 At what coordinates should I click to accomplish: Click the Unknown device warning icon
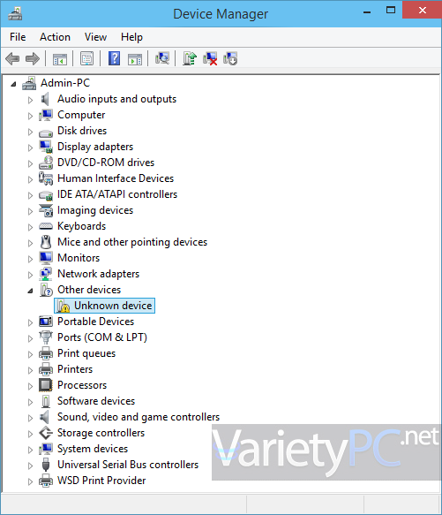click(x=64, y=306)
